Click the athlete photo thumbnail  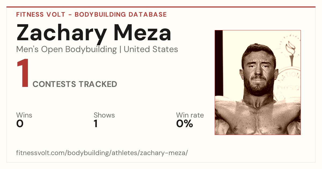(x=258, y=82)
